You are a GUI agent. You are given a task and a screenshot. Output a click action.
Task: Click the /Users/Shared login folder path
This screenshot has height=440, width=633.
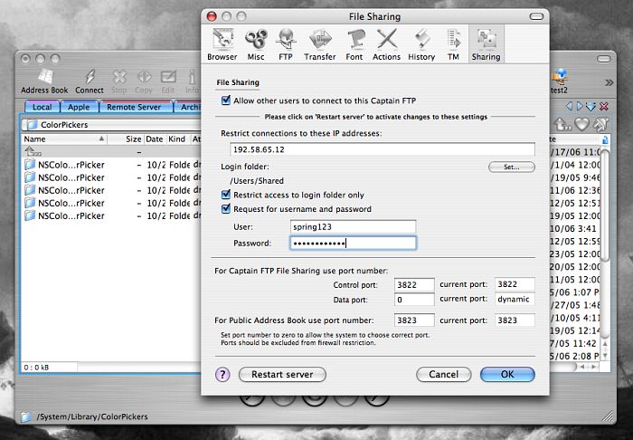[x=257, y=180]
